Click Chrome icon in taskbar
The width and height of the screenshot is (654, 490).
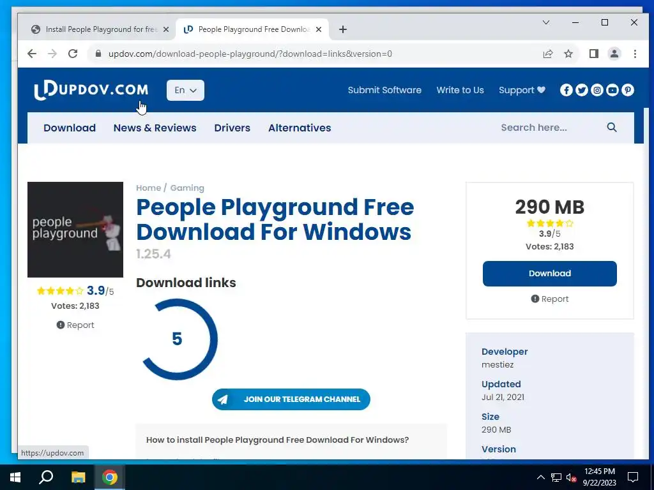pos(109,477)
